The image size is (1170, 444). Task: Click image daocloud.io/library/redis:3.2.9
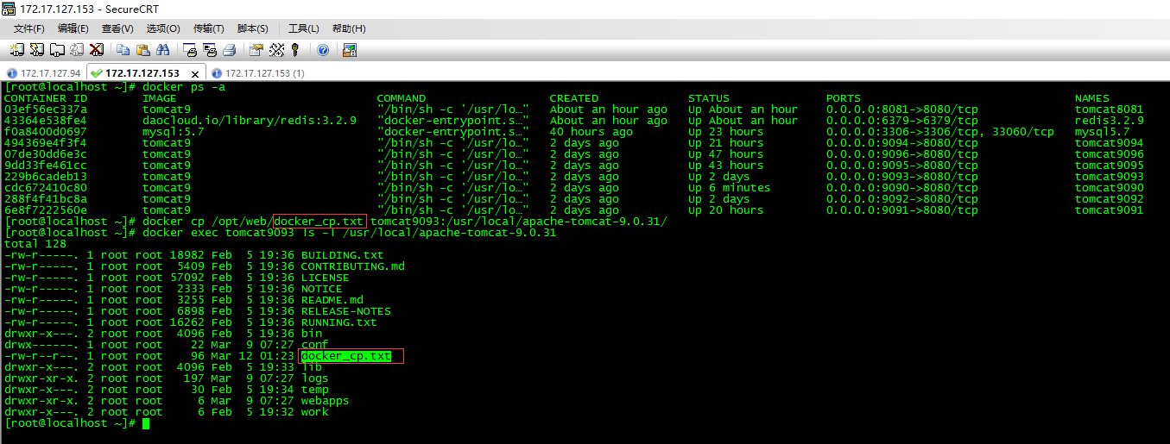[x=250, y=121]
